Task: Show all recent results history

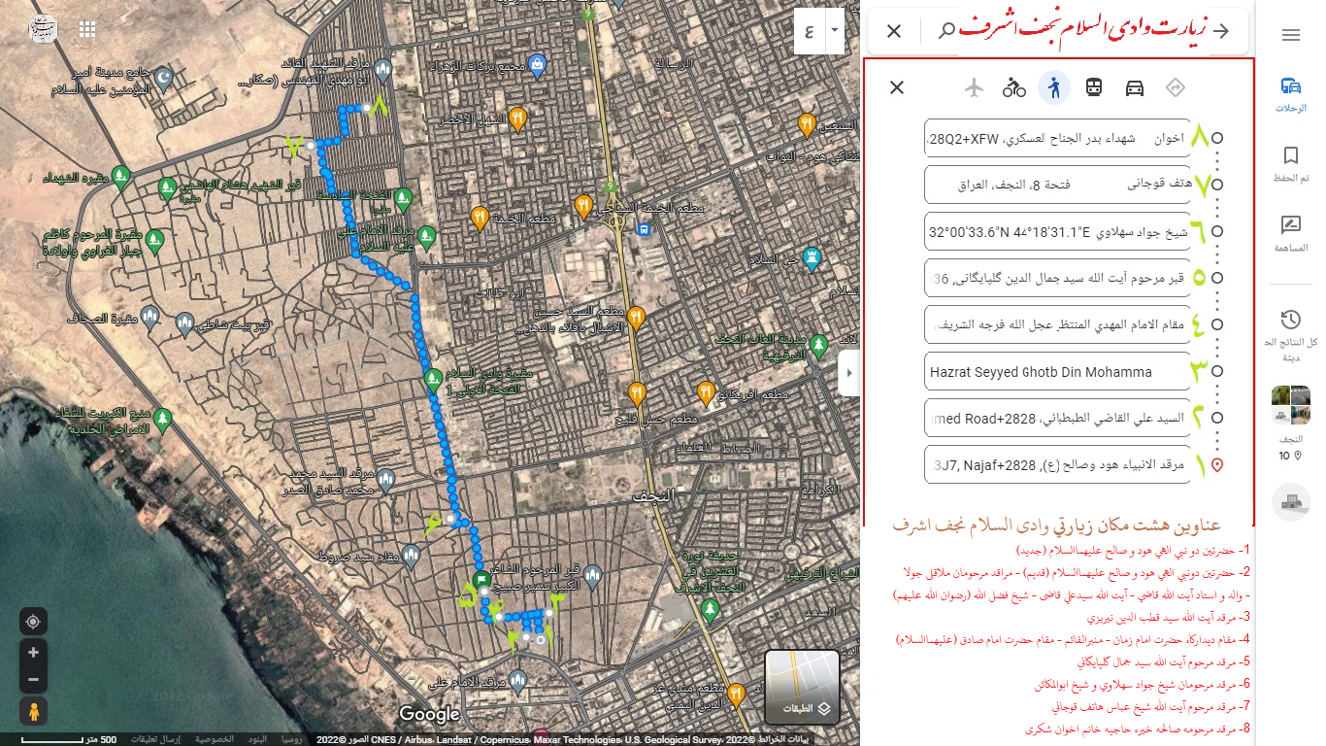Action: click(1290, 335)
